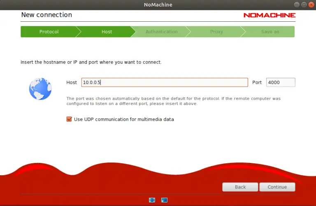The image size is (316, 206).
Task: Click the port chosen automatically note
Action: 174,101
